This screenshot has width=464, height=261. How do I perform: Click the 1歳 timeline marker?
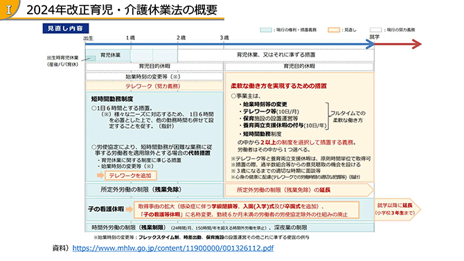pos(130,38)
